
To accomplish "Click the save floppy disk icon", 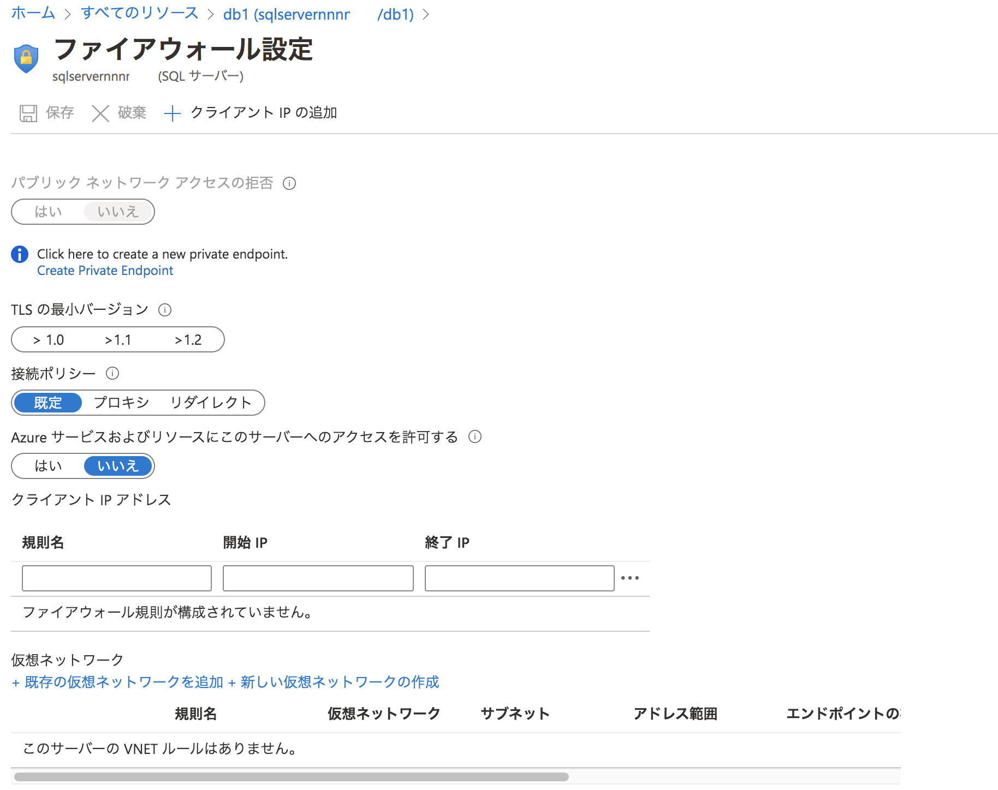I will point(28,113).
